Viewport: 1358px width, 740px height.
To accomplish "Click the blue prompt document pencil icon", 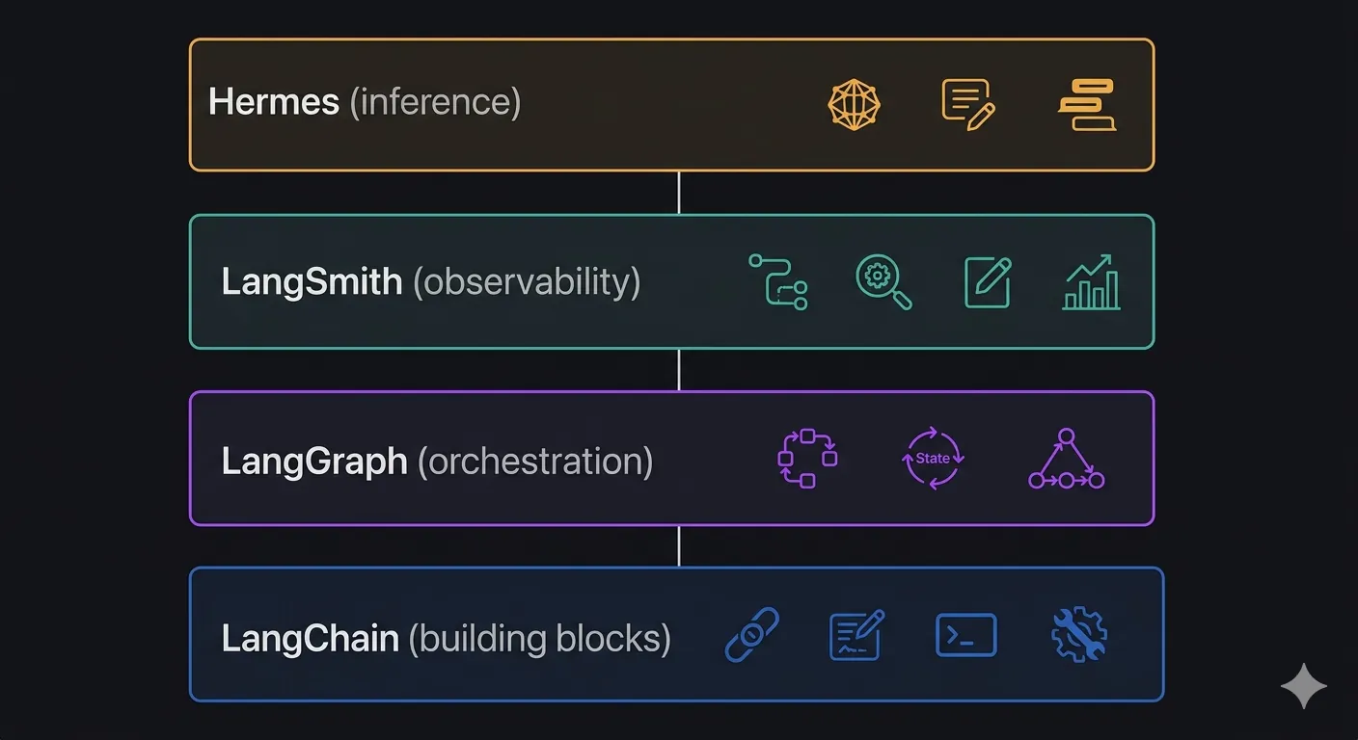I will tap(857, 635).
